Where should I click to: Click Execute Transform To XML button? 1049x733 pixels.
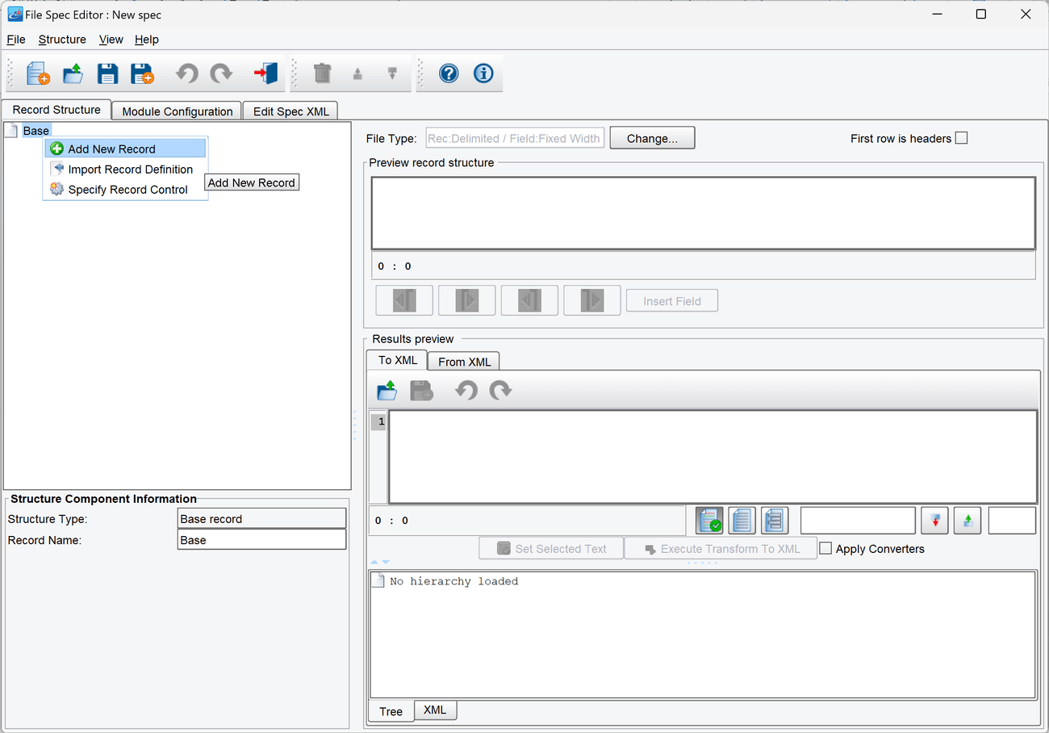pos(721,548)
